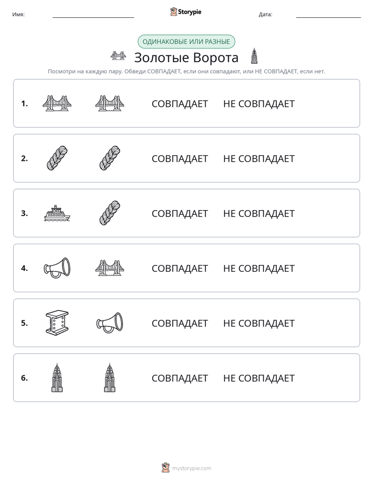Viewport: 373px width, 483px height.
Task: Click the bridge icon in row 4
Action: pyautogui.click(x=110, y=268)
